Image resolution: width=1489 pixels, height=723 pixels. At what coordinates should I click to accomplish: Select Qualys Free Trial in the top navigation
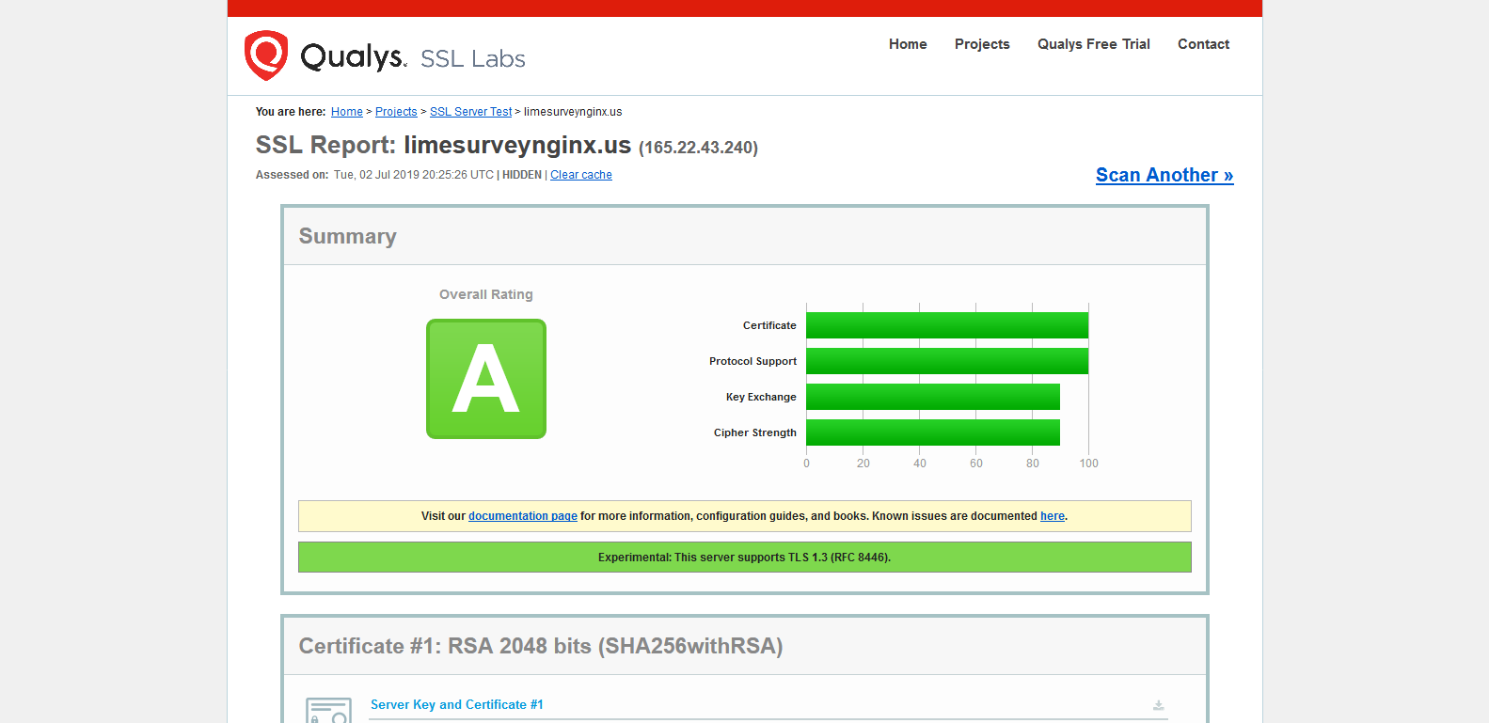(1093, 44)
